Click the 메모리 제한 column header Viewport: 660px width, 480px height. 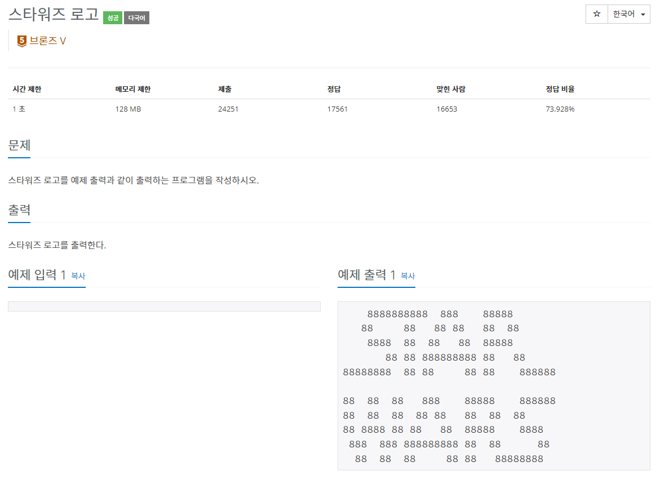(133, 89)
